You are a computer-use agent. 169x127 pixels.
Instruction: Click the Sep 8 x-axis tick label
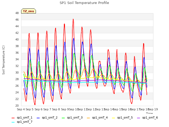pos(56,109)
